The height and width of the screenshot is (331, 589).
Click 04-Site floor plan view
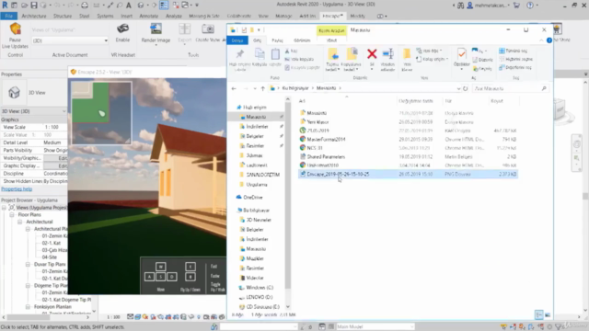tap(49, 257)
